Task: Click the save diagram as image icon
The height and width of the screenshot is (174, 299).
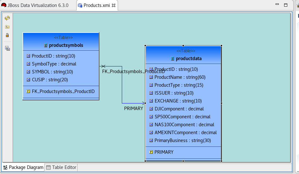Action: click(7, 48)
